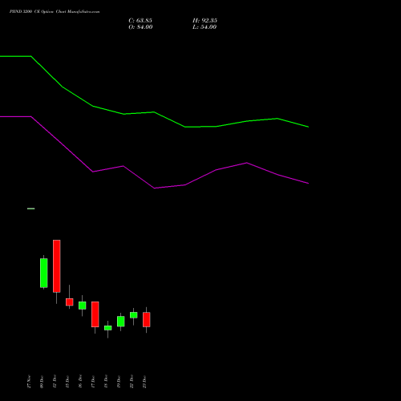401x401 pixels.
Task: Select the 19 Dec date label
Action: pyautogui.click(x=119, y=382)
